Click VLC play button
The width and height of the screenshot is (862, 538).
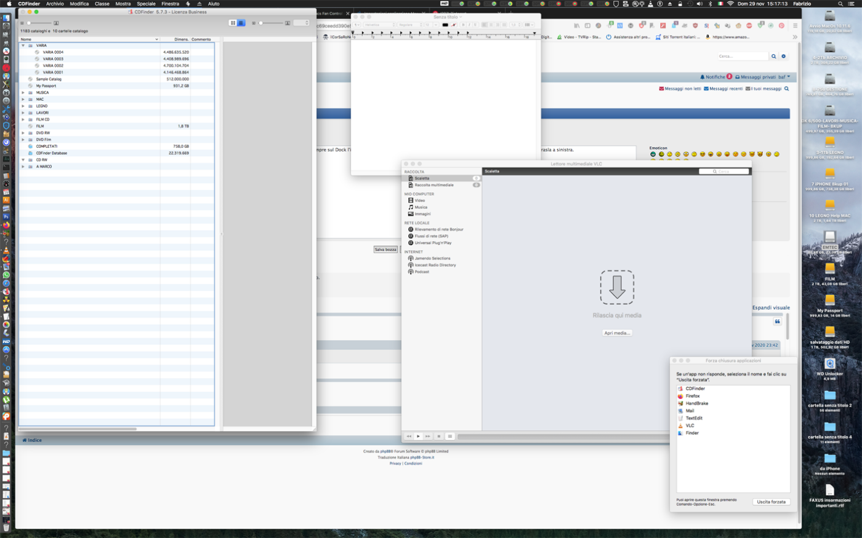coord(418,437)
